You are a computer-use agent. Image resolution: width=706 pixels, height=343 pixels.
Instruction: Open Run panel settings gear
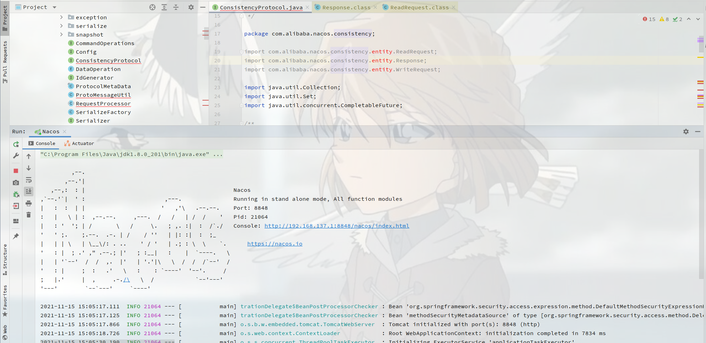tap(686, 132)
